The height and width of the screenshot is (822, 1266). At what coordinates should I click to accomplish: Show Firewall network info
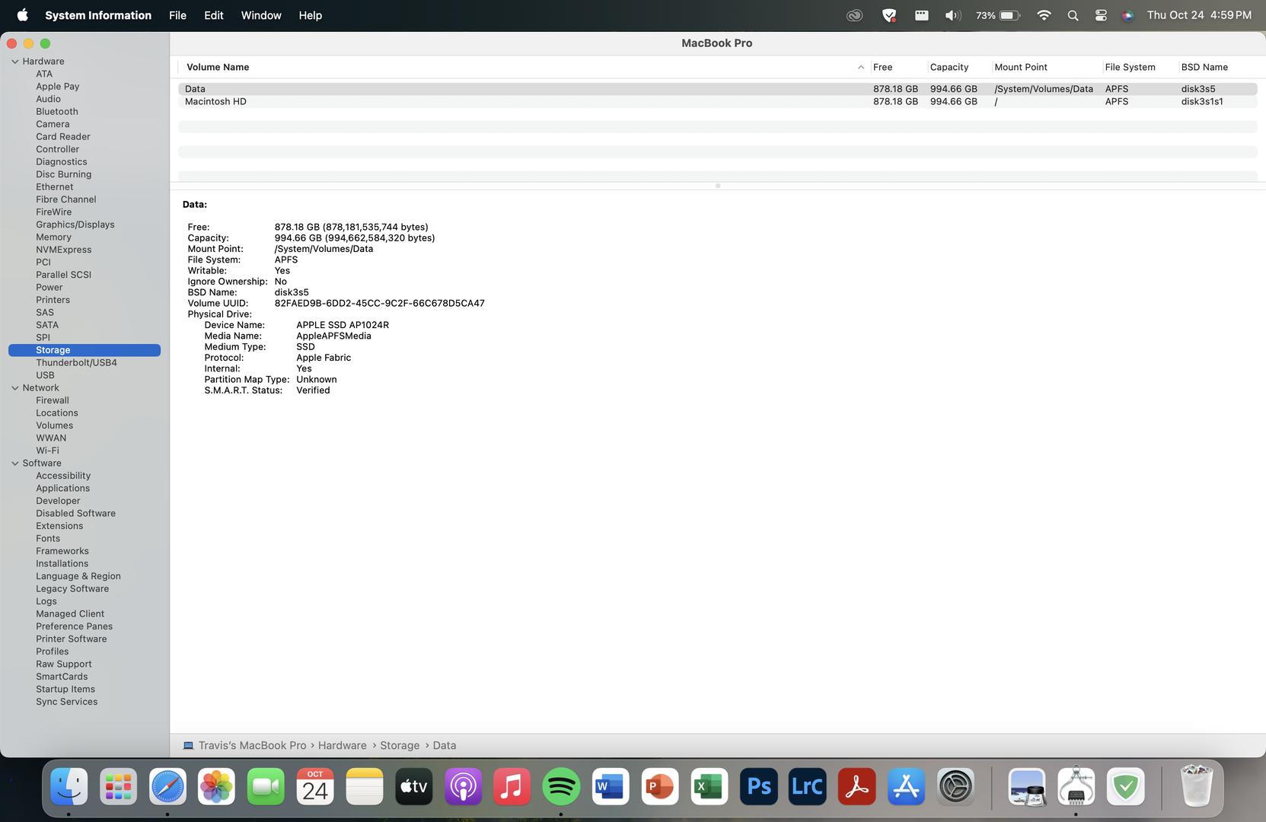(x=53, y=400)
